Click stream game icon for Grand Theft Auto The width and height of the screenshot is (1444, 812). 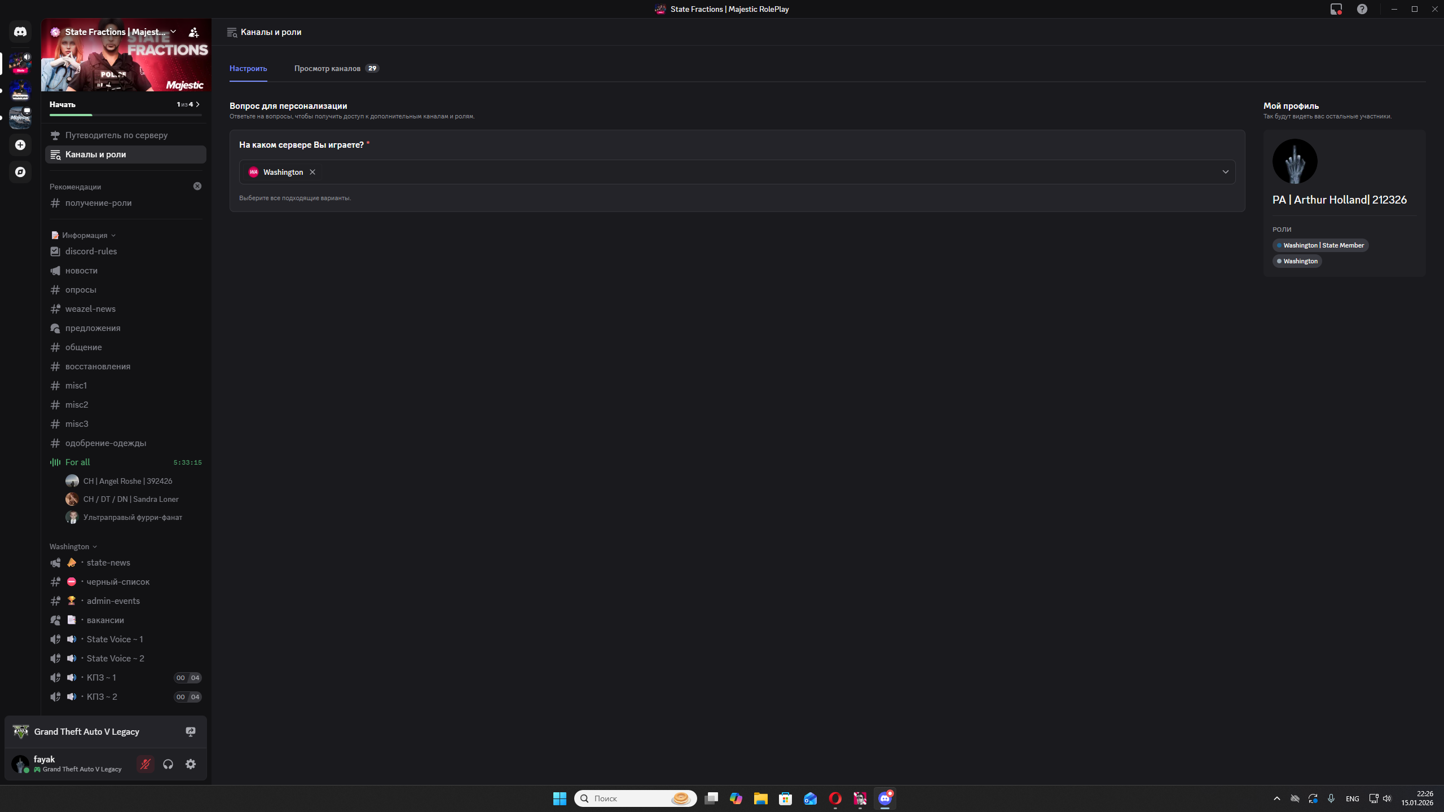[x=191, y=731]
